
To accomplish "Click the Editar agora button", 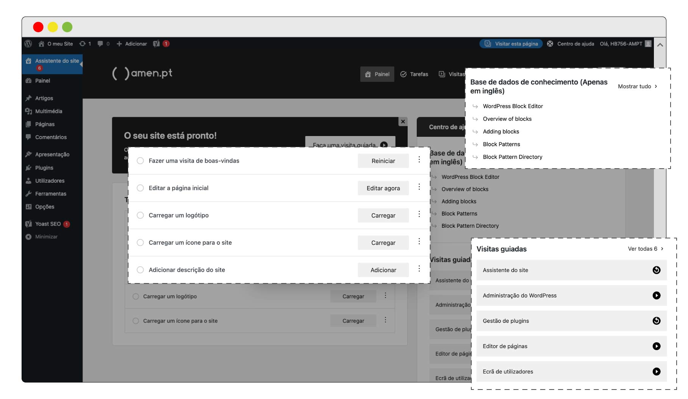I will 383,188.
